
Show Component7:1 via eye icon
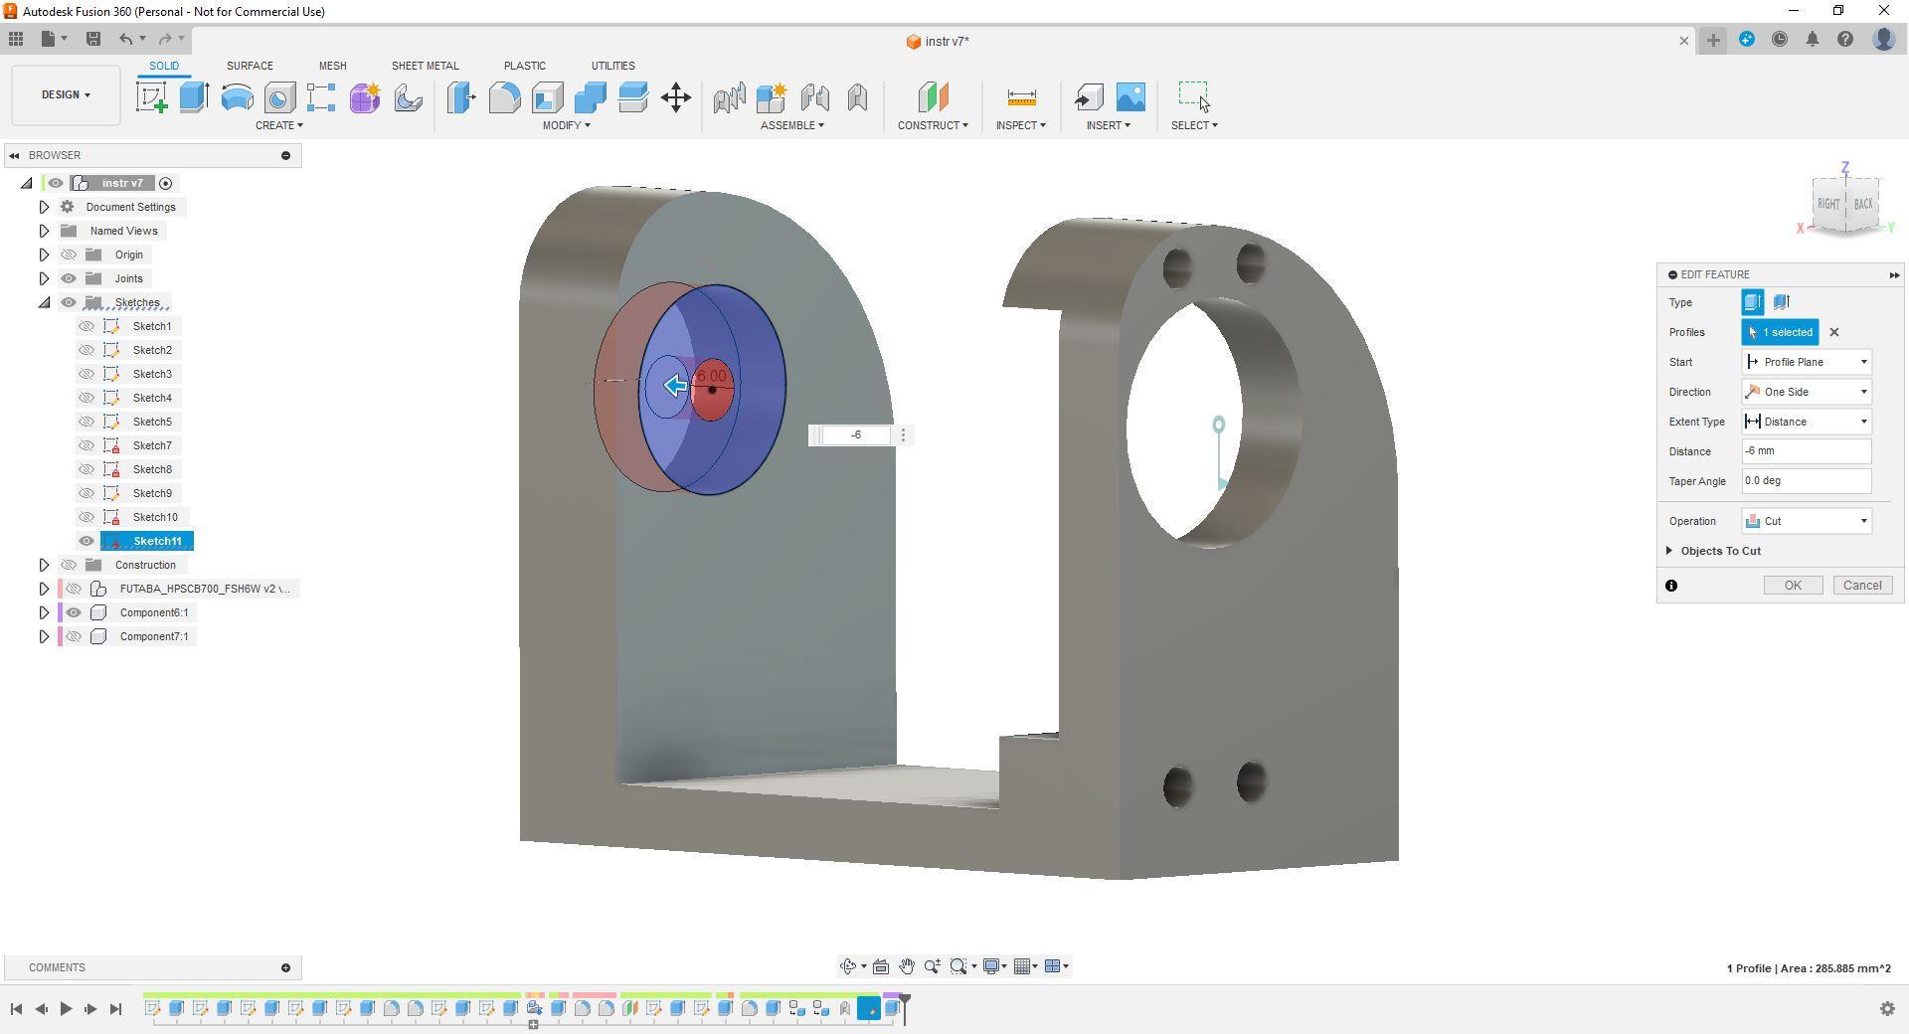pyautogui.click(x=74, y=636)
